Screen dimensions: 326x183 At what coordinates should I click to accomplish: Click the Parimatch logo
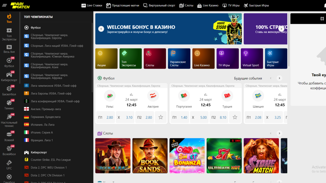point(20,5)
